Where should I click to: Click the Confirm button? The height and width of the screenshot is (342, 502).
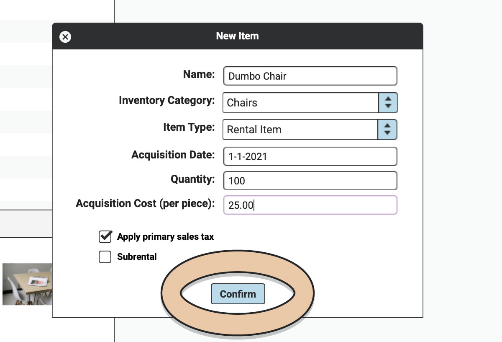(x=238, y=294)
